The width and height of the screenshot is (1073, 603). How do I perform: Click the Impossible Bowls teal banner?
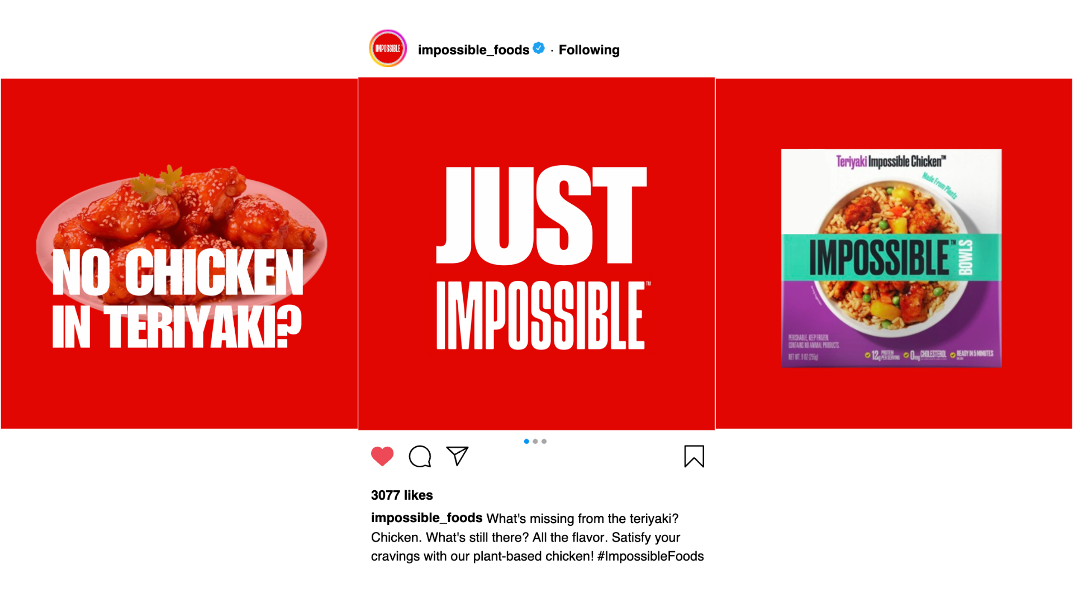[891, 257]
